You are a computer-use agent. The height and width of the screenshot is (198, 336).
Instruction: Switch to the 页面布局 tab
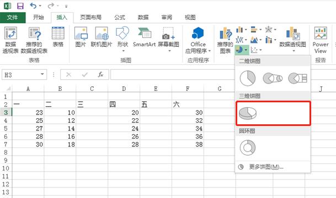click(x=90, y=17)
